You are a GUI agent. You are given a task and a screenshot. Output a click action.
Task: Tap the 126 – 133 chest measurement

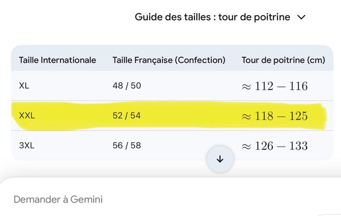[275, 146]
